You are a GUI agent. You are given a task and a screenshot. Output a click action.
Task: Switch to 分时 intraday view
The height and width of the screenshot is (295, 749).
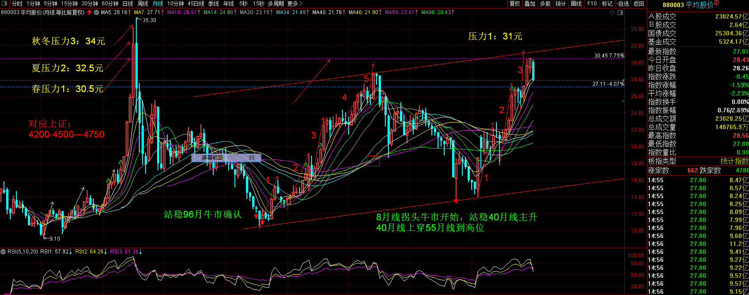pos(17,4)
